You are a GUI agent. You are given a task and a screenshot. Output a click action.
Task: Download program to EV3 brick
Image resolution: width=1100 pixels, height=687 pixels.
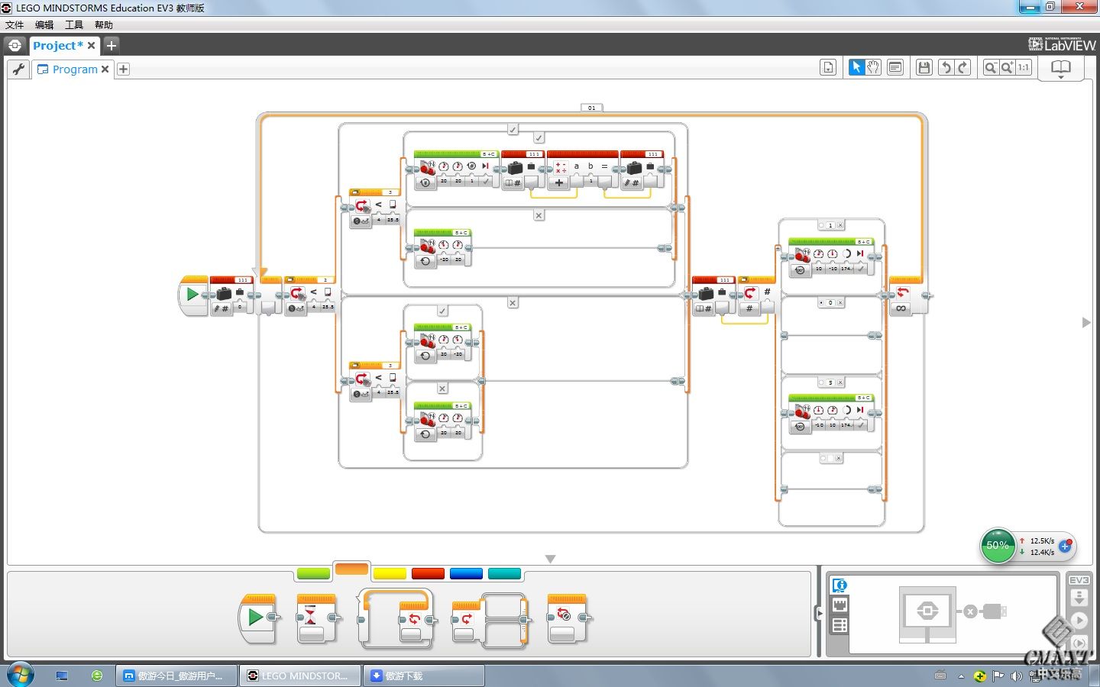[1079, 598]
